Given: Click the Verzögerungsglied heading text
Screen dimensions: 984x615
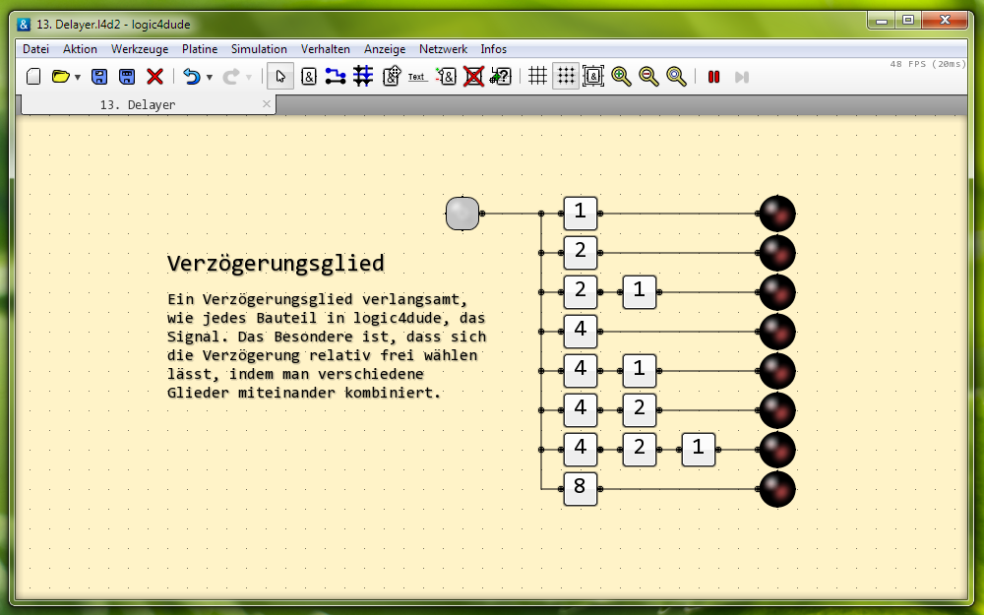Looking at the screenshot, I should (276, 264).
